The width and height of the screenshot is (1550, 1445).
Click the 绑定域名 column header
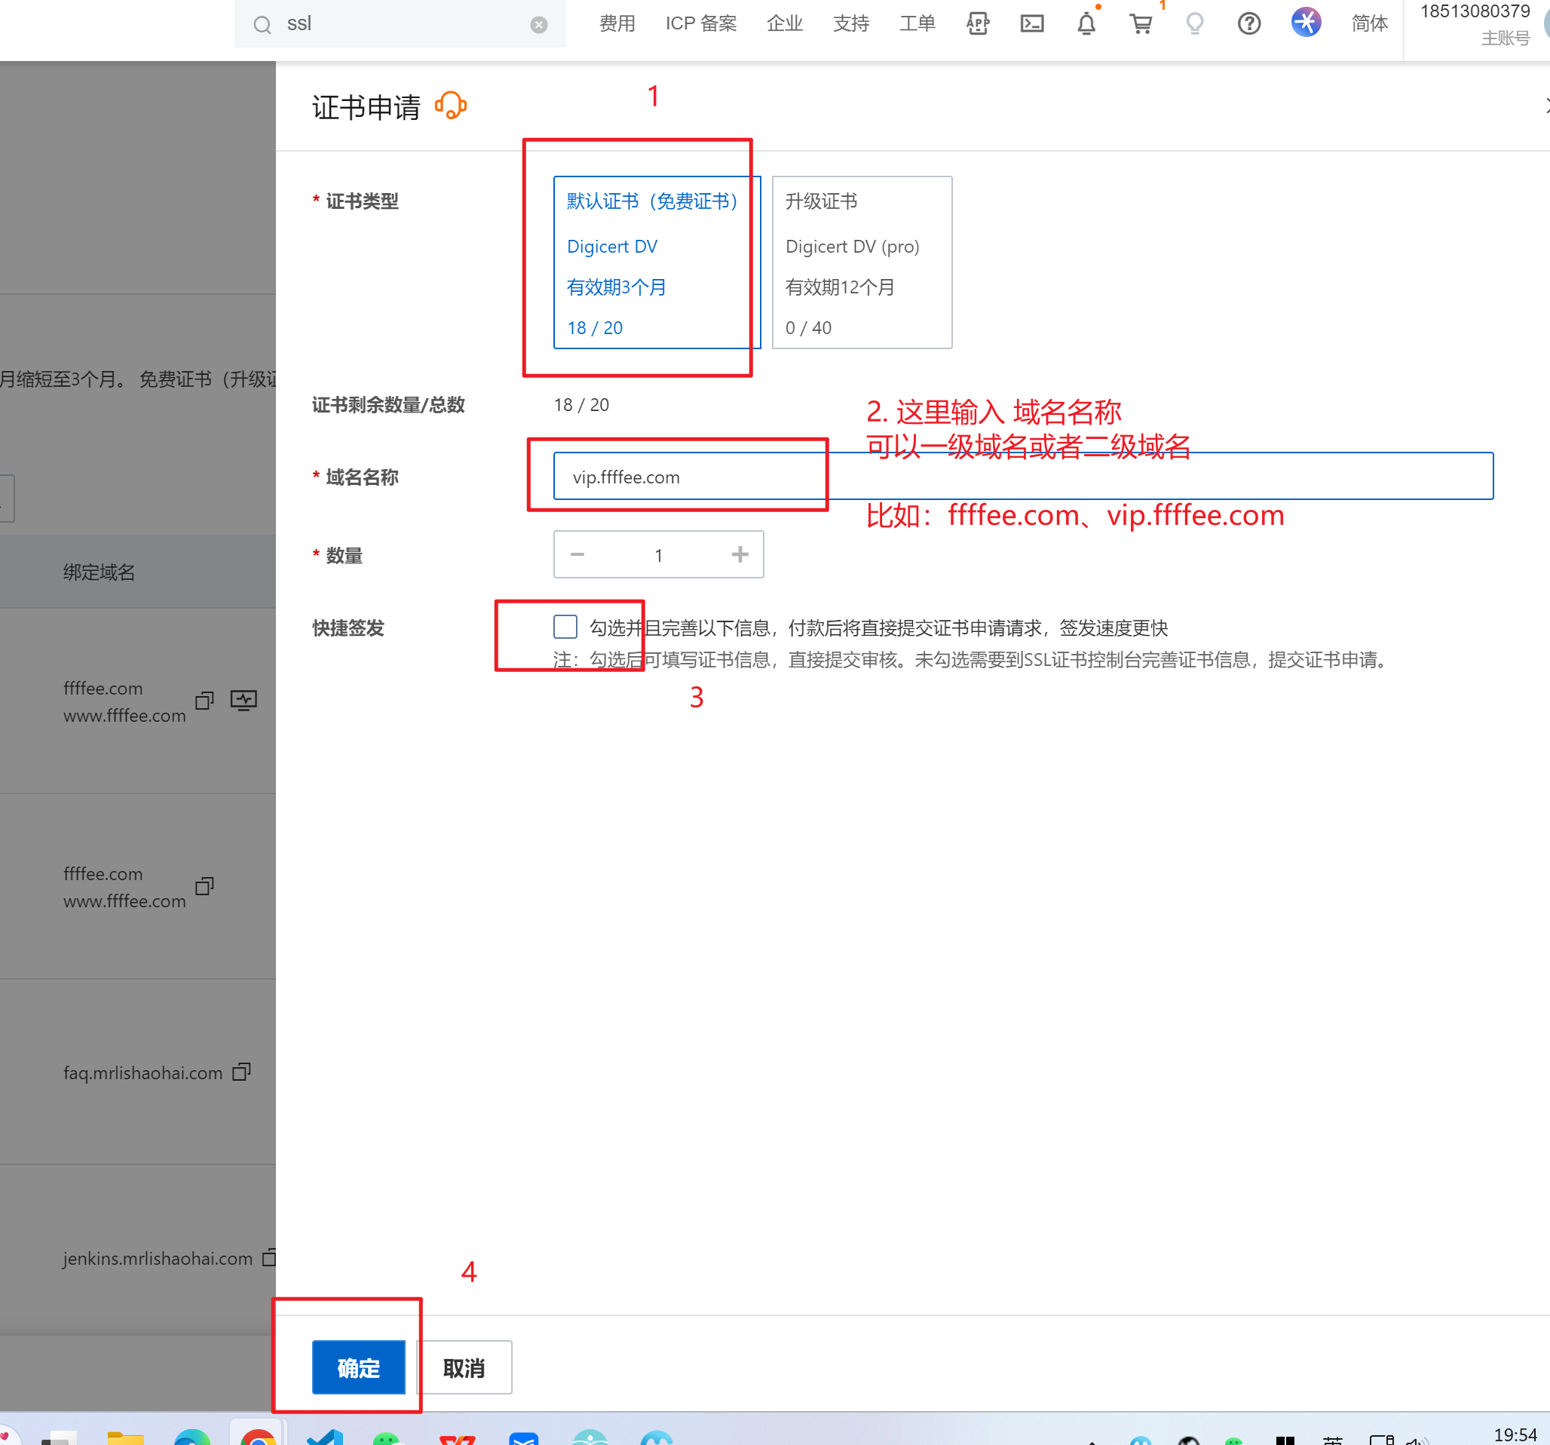(99, 572)
